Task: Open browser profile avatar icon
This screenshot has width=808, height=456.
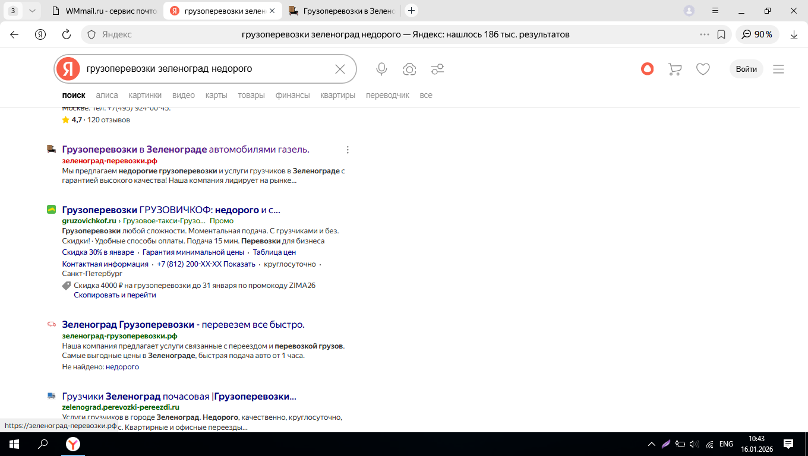Action: (x=689, y=11)
